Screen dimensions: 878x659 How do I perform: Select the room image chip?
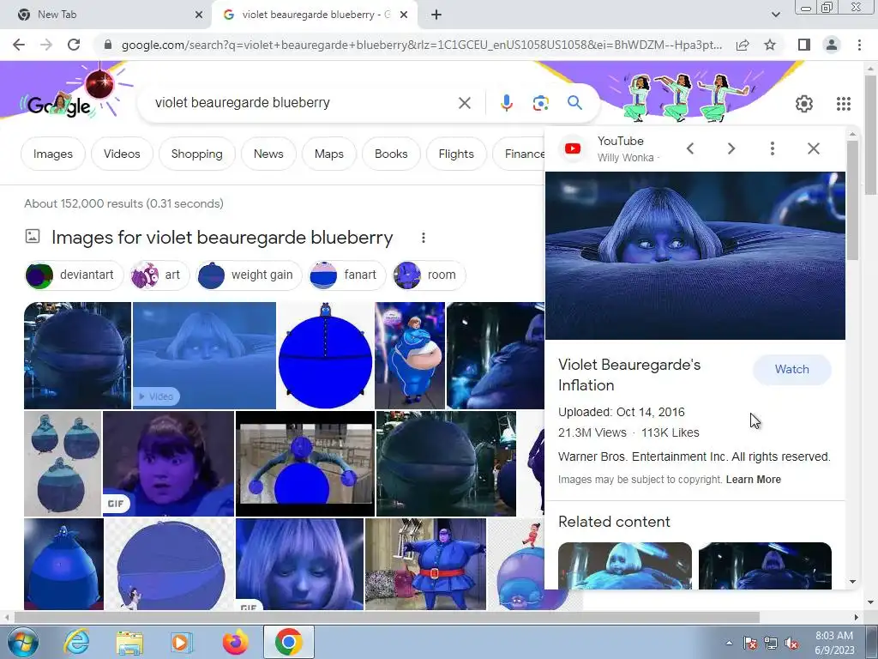429,275
